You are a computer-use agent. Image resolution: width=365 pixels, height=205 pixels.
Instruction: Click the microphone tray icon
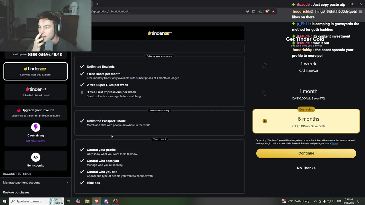324,201
